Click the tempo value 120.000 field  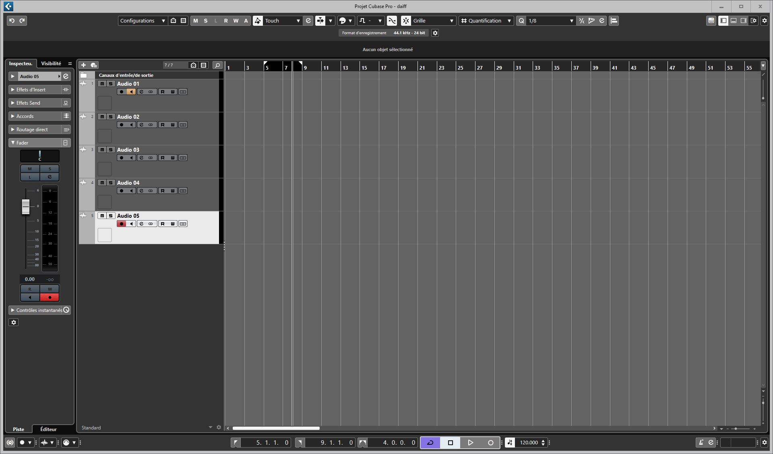pos(529,443)
